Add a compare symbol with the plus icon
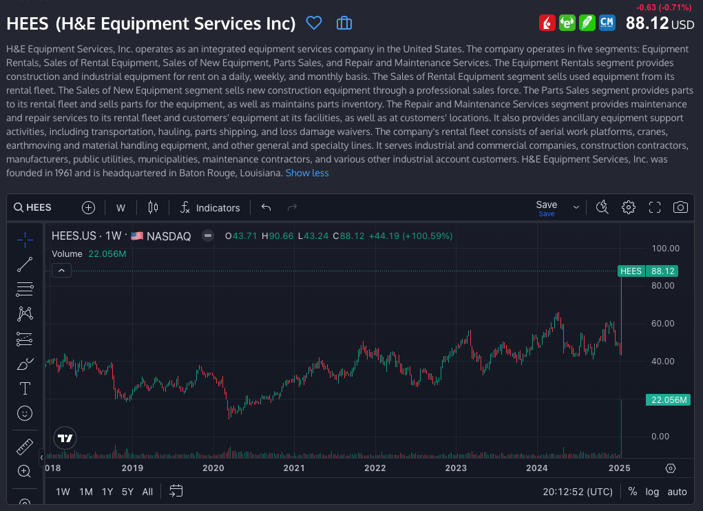The width and height of the screenshot is (703, 511). pyautogui.click(x=88, y=207)
